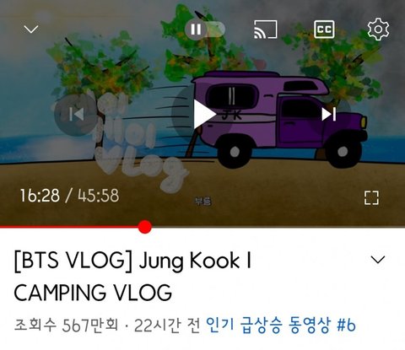Image resolution: width=405 pixels, height=350 pixels.
Task: Open the Cast to device option
Action: pyautogui.click(x=266, y=30)
